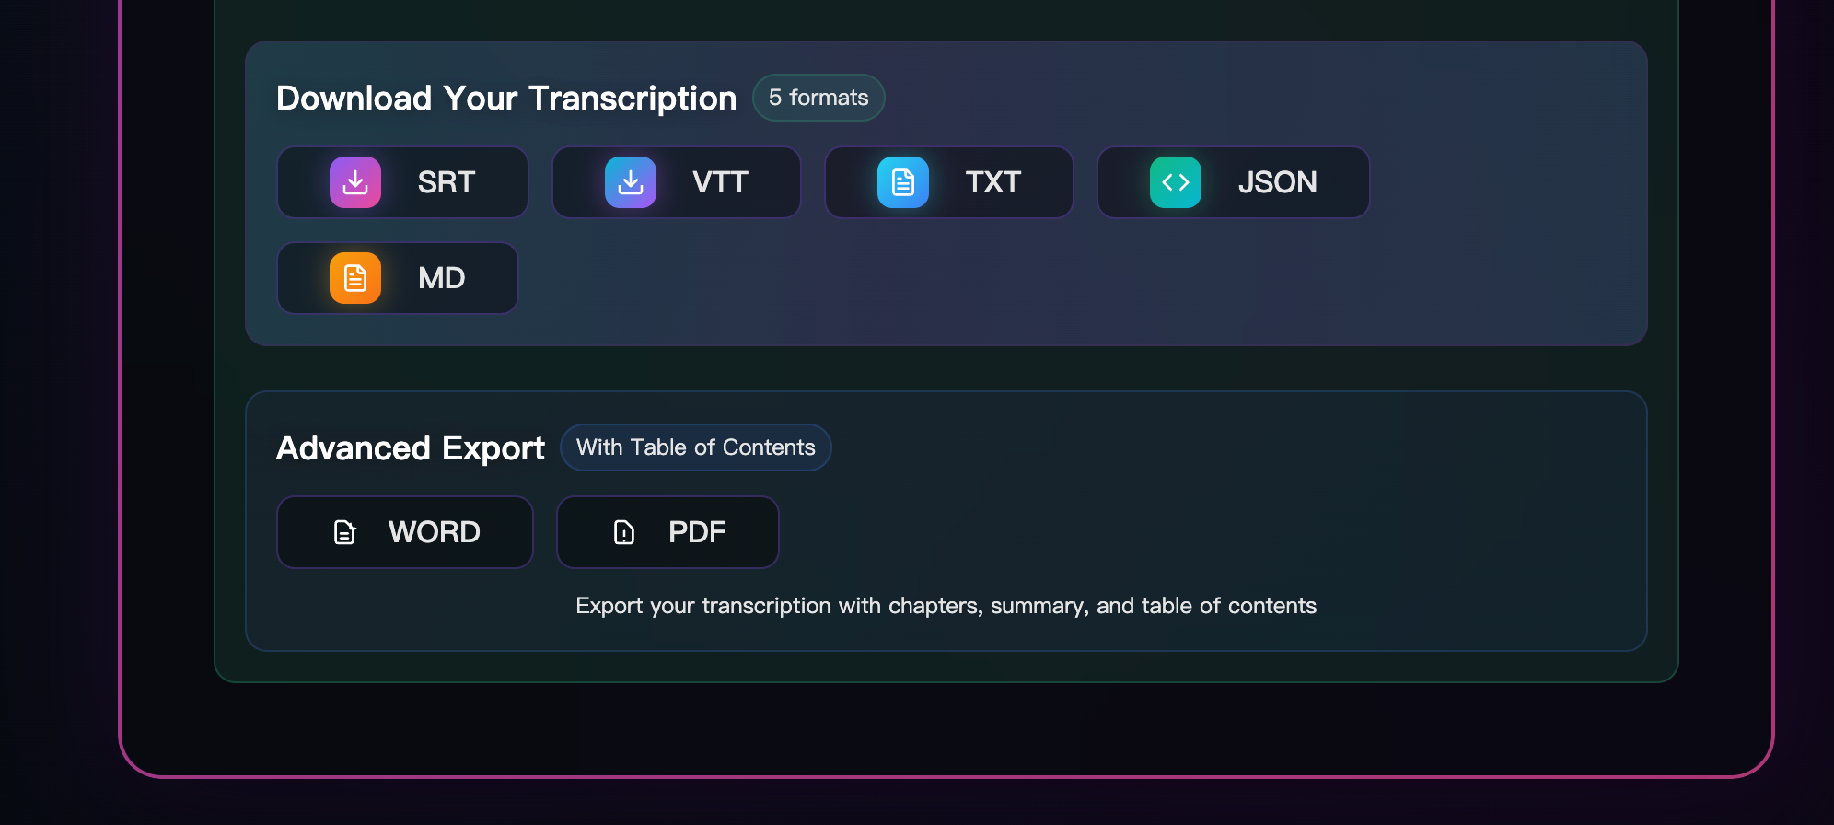The width and height of the screenshot is (1834, 825).
Task: Download the JSON version of the transcription
Action: click(x=1233, y=181)
